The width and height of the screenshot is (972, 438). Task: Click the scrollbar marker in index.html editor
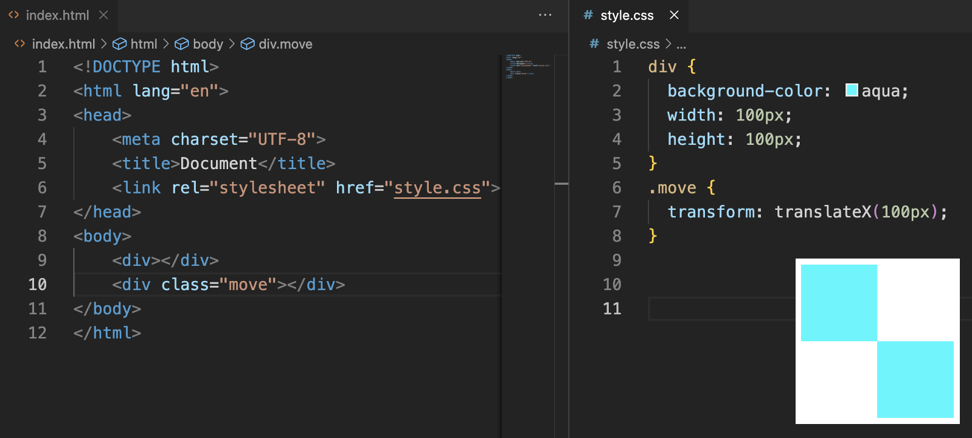click(x=561, y=183)
